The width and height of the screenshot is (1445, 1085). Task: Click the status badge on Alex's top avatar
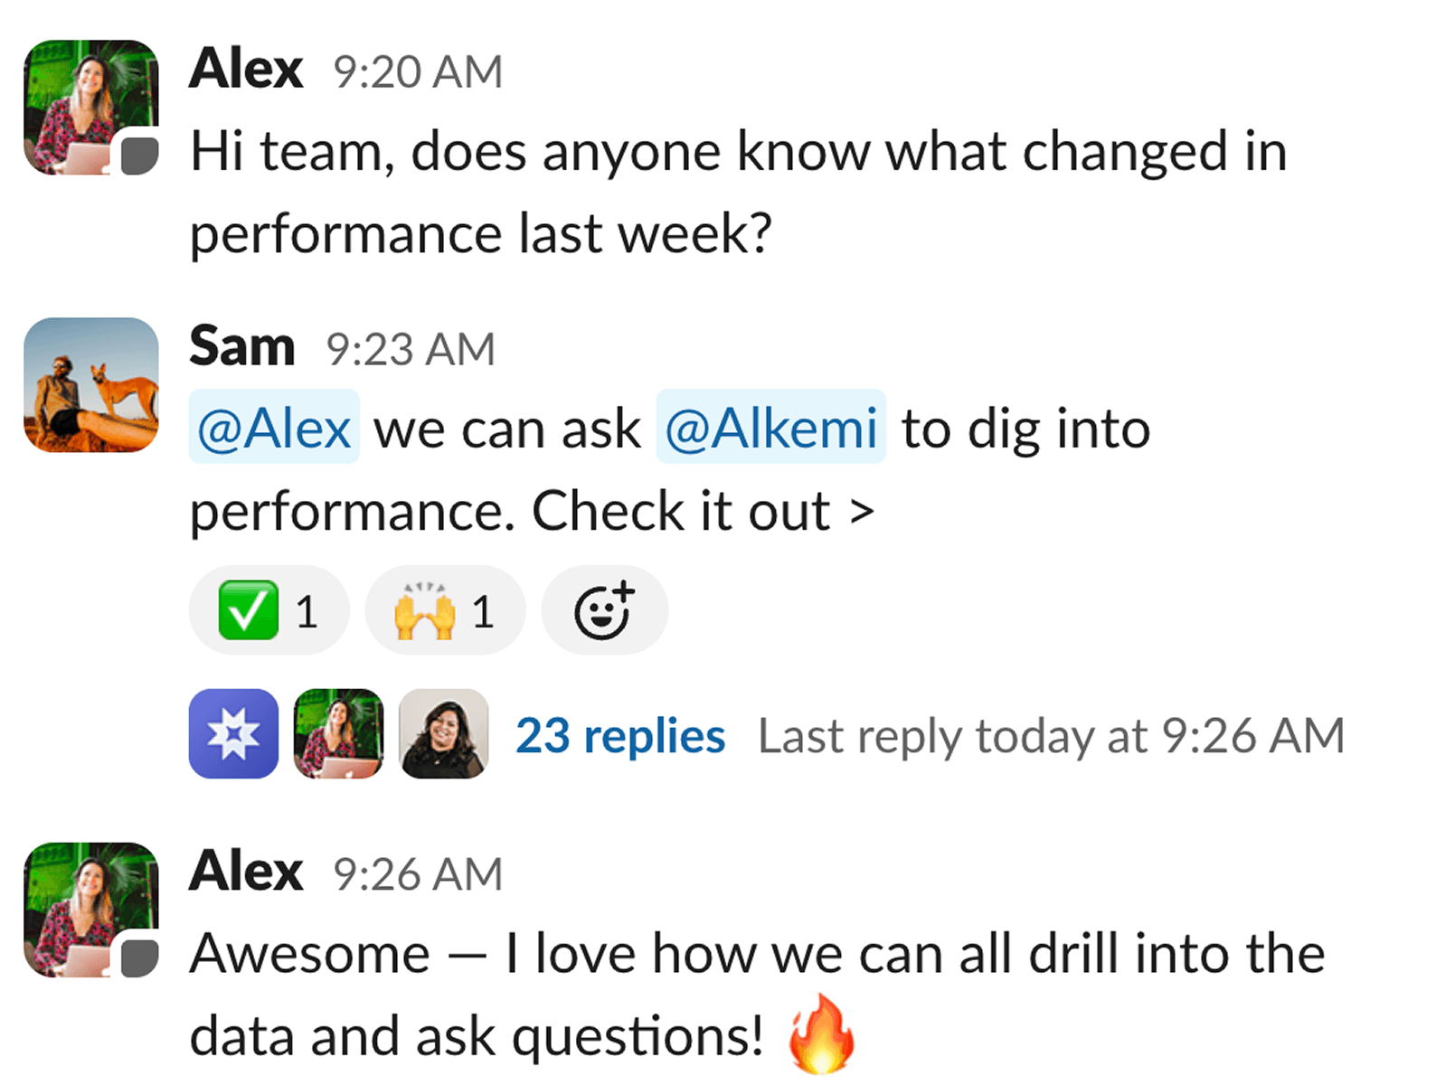coord(140,156)
